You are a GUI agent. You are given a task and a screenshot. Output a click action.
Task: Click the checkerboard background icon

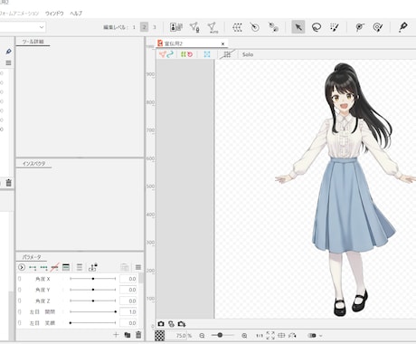click(x=160, y=336)
